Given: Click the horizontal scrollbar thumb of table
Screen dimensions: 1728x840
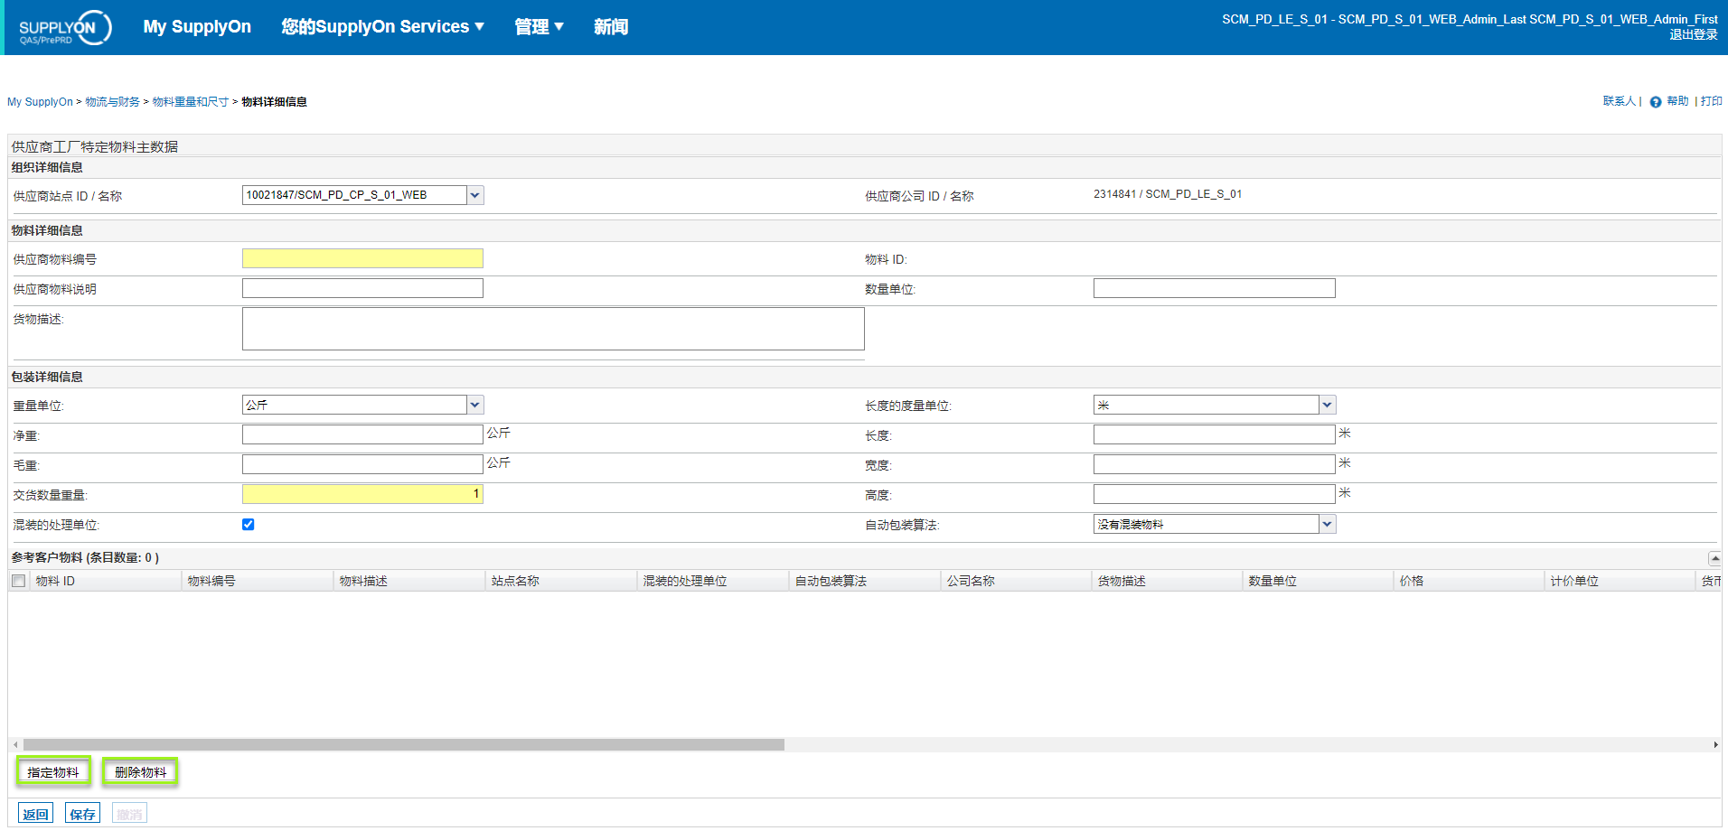Looking at the screenshot, I should coord(404,745).
